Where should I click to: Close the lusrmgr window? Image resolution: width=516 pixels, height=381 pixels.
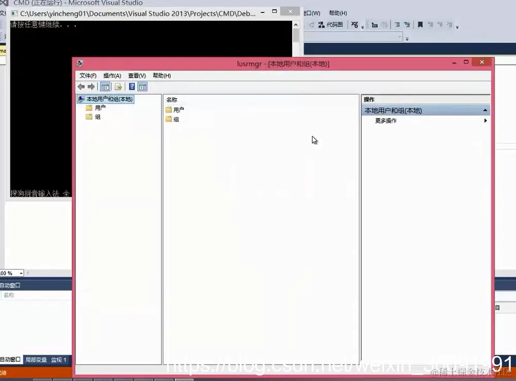482,62
